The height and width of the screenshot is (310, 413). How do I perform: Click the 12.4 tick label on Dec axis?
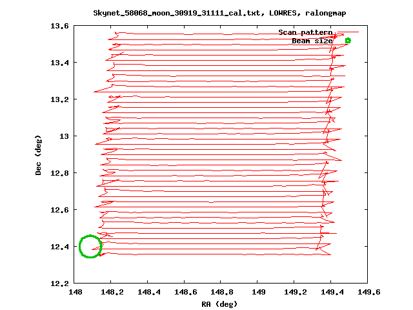(59, 247)
